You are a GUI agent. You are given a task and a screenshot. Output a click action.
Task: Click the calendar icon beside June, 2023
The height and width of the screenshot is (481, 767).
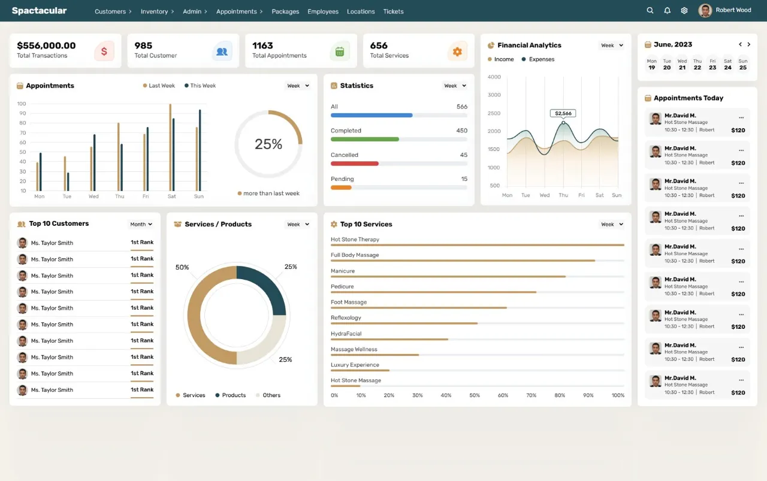[x=648, y=44]
